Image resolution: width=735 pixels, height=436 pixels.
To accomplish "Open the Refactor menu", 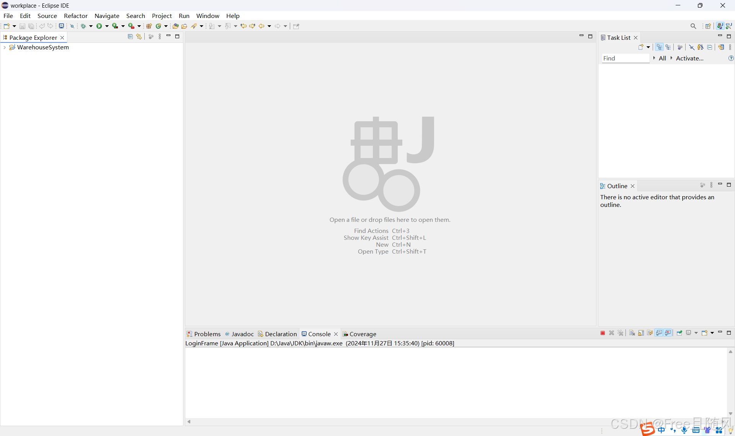I will pyautogui.click(x=76, y=16).
